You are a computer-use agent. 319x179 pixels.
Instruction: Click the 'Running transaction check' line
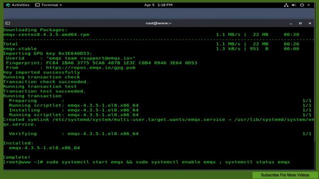(41, 77)
